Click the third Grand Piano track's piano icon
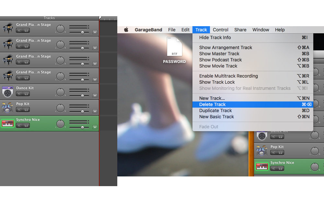324x201 pixels. [8, 60]
